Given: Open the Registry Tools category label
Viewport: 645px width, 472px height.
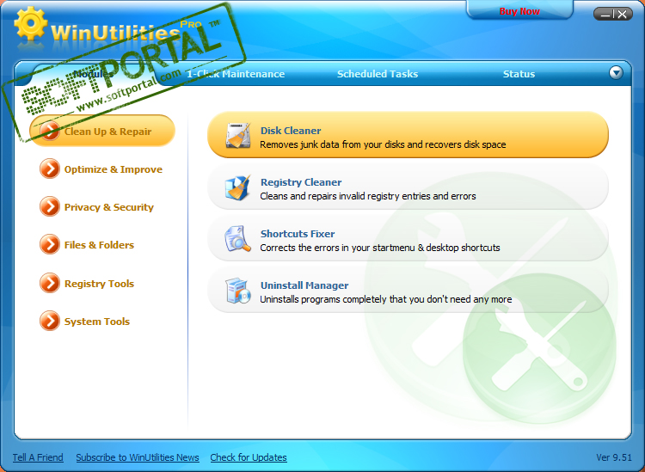Looking at the screenshot, I should coord(99,284).
